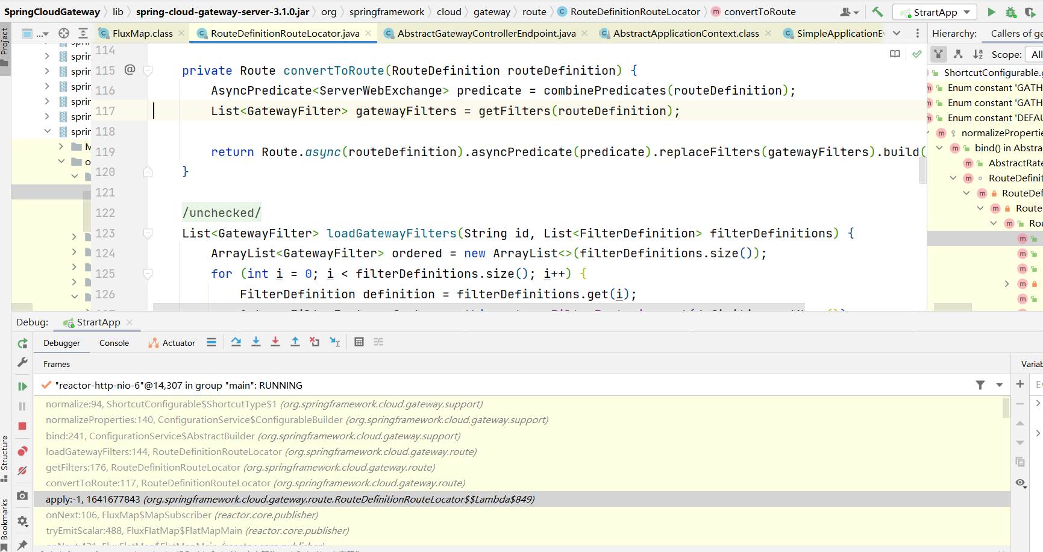The width and height of the screenshot is (1043, 552).
Task: Open the Structure tool window button
Action: [x=5, y=458]
